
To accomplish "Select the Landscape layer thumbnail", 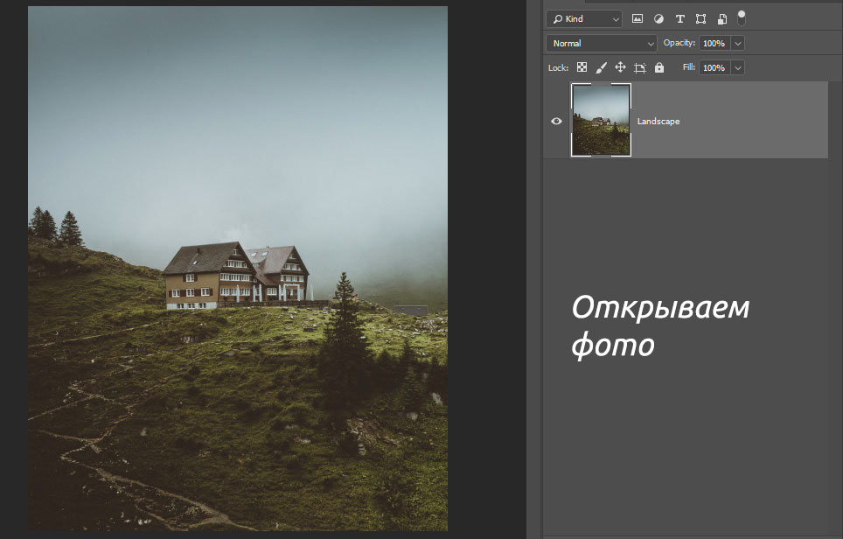I will [x=601, y=120].
